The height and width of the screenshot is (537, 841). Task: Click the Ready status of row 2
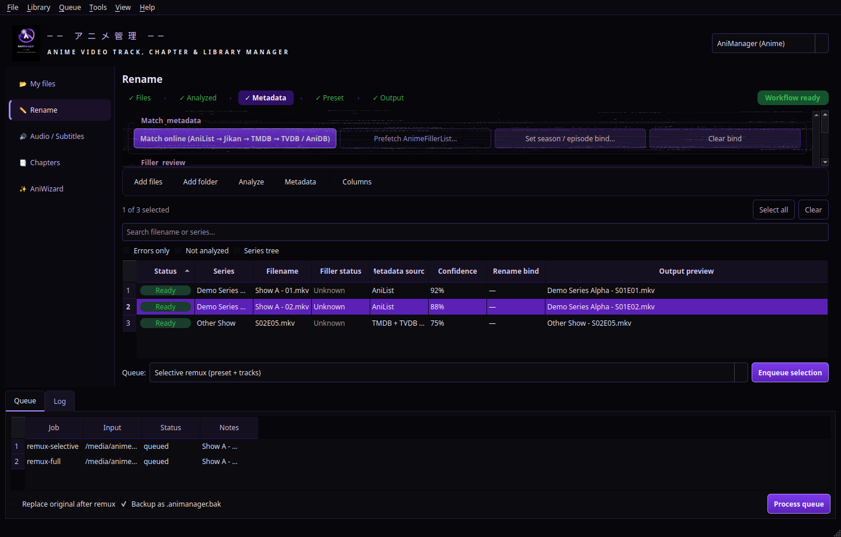(x=165, y=307)
